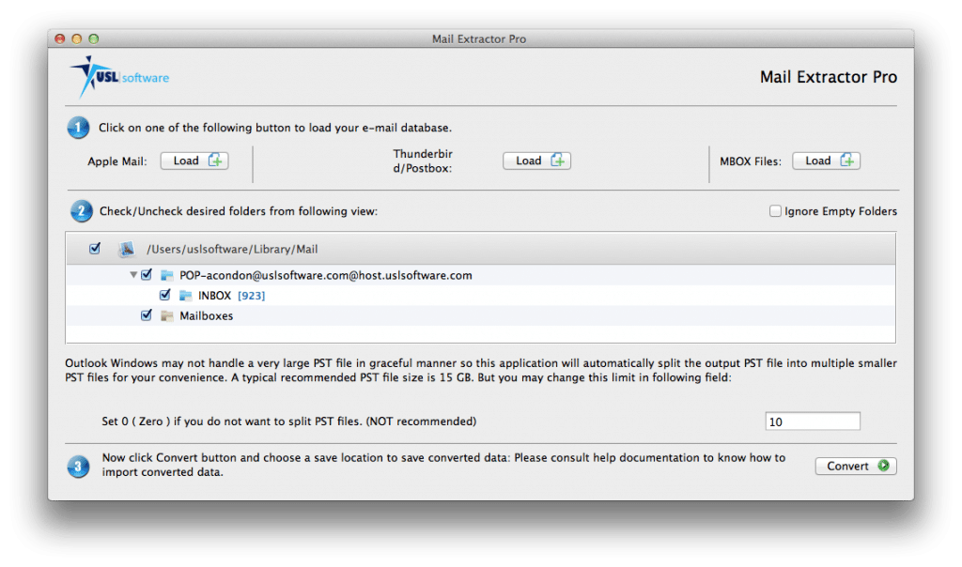The height and width of the screenshot is (567, 962).
Task: Enable the Ignore Empty Folders checkbox
Action: pyautogui.click(x=775, y=211)
